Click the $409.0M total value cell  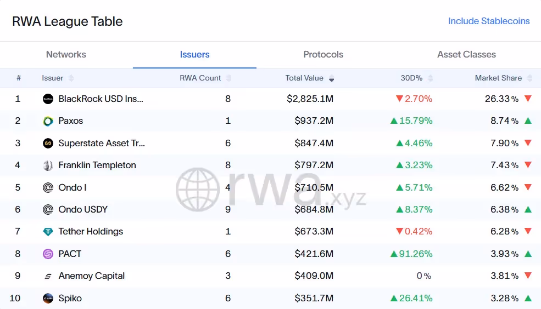point(314,276)
